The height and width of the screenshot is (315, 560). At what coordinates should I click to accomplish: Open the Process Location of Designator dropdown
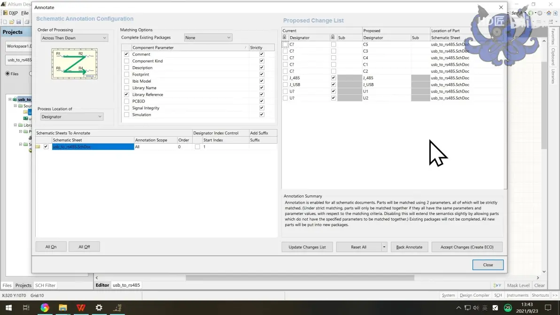tap(71, 116)
